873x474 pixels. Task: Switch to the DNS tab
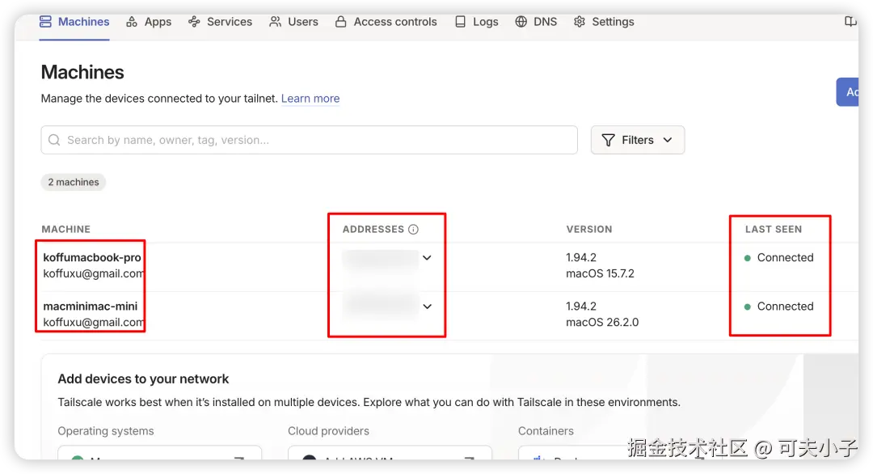(536, 22)
